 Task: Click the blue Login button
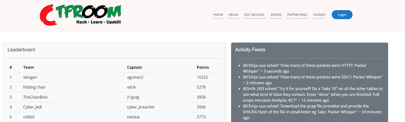click(x=342, y=15)
